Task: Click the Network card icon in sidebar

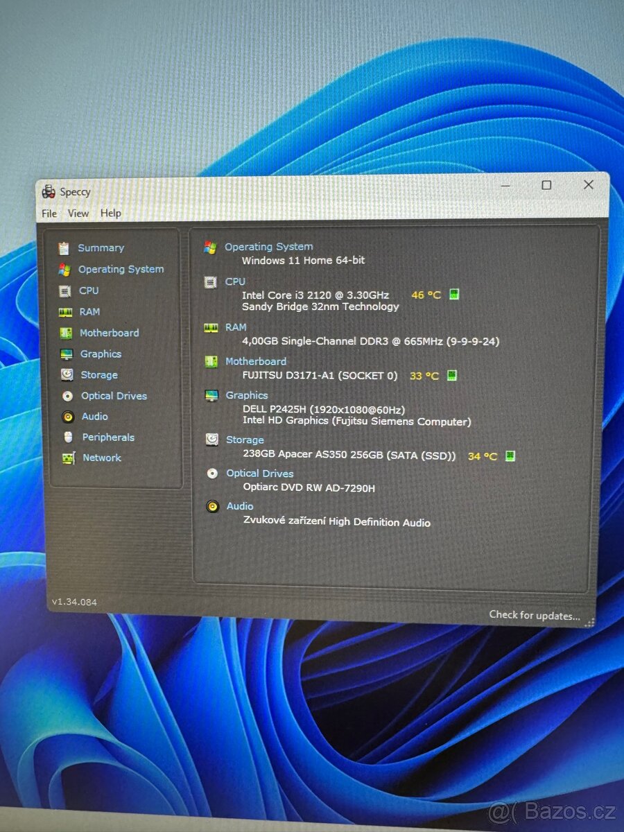Action: [x=68, y=458]
